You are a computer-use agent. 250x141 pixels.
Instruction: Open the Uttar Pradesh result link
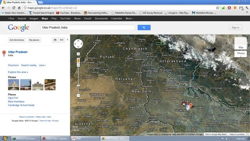pyautogui.click(x=18, y=52)
